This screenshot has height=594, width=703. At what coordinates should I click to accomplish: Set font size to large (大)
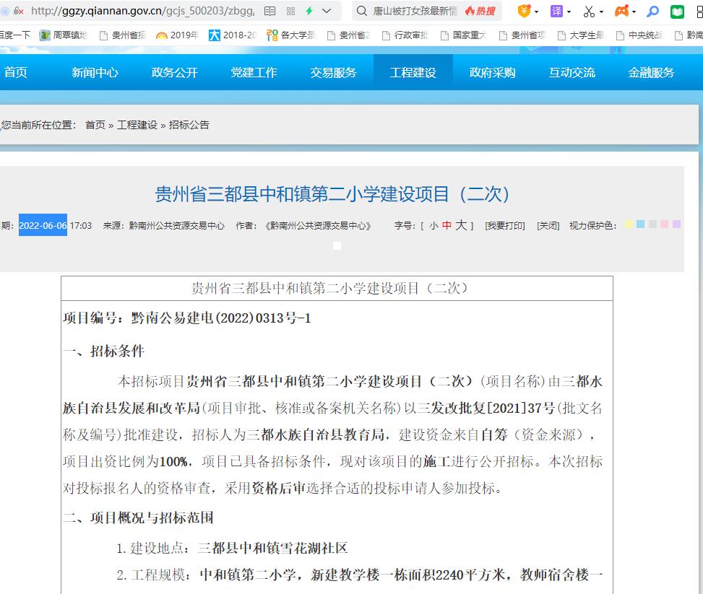(460, 226)
